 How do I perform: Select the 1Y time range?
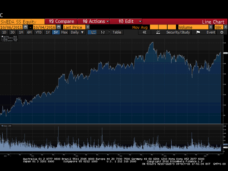48,32
